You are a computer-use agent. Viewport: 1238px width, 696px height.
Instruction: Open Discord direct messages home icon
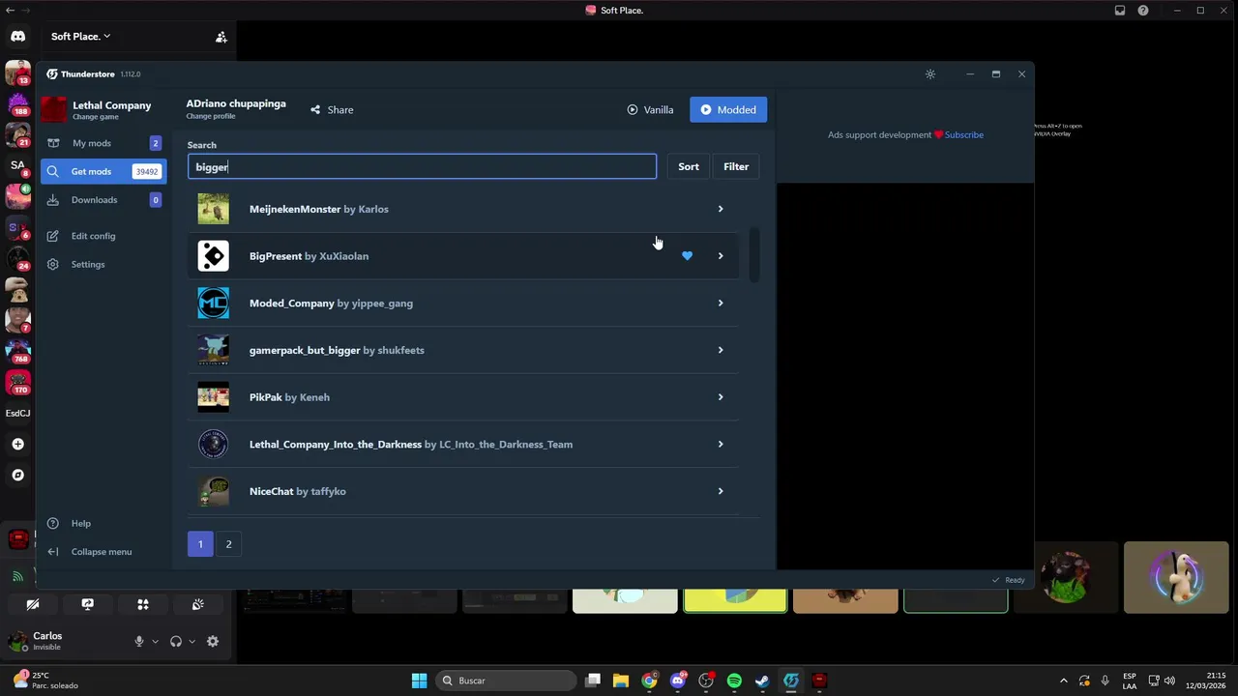pyautogui.click(x=17, y=37)
